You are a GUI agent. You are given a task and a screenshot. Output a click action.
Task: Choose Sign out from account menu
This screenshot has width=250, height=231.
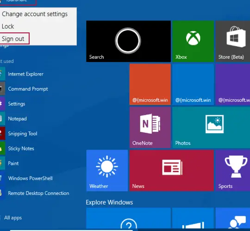click(14, 39)
